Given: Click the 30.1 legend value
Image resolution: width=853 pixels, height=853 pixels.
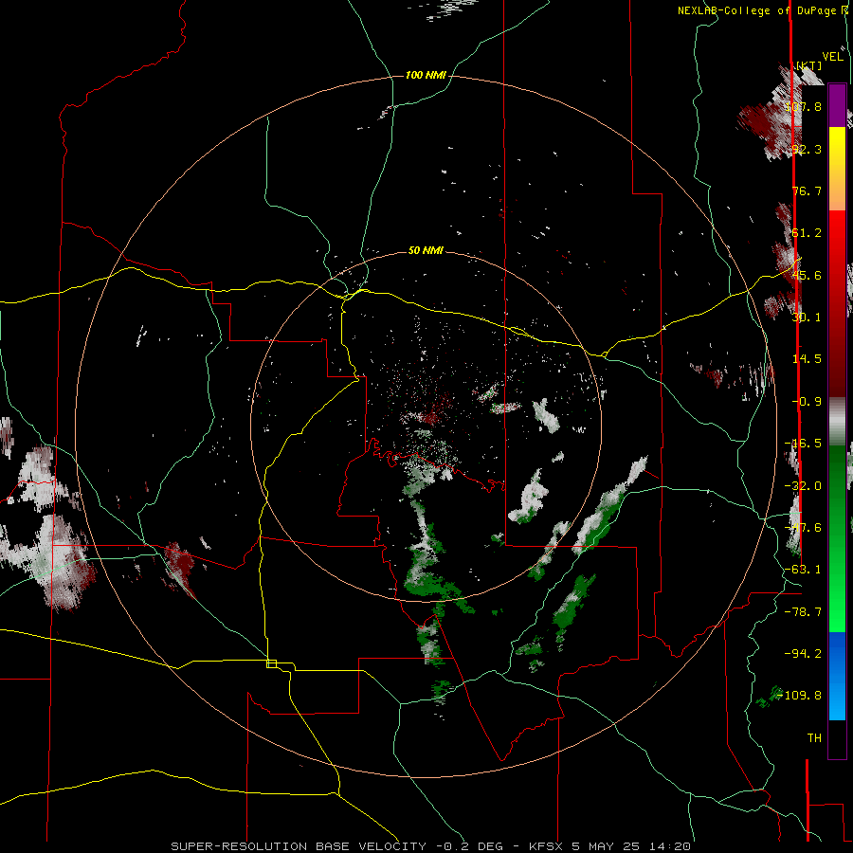Looking at the screenshot, I should (x=807, y=318).
